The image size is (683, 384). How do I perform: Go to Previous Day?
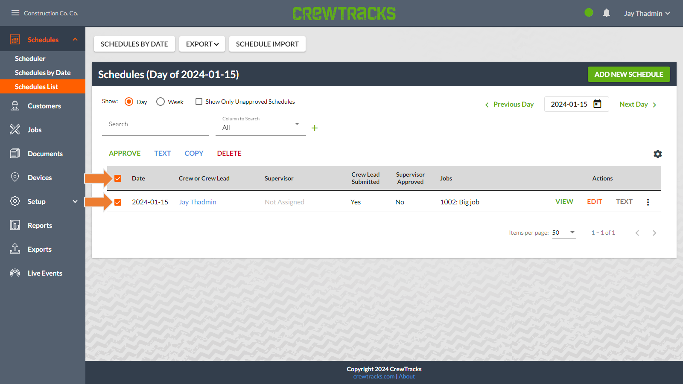click(509, 105)
